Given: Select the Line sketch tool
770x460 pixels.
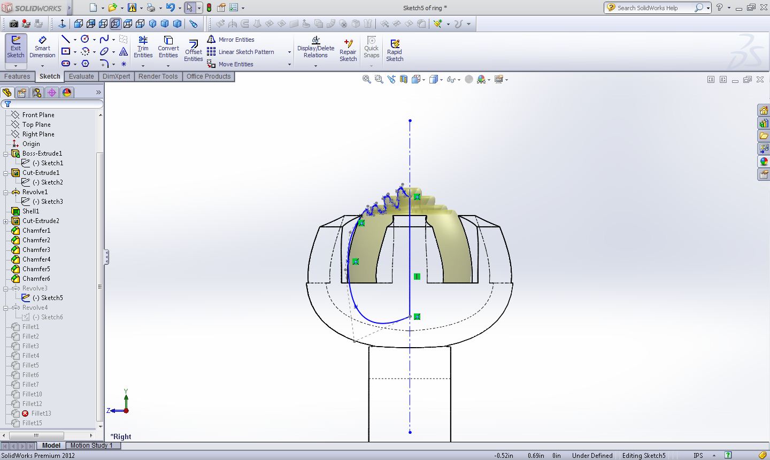Looking at the screenshot, I should (x=66, y=39).
